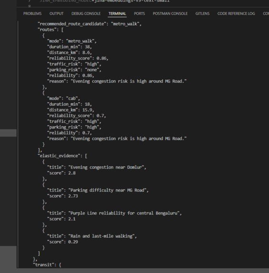Click the "parking_risk": "high" line
The height and width of the screenshot is (273, 269).
click(x=74, y=127)
